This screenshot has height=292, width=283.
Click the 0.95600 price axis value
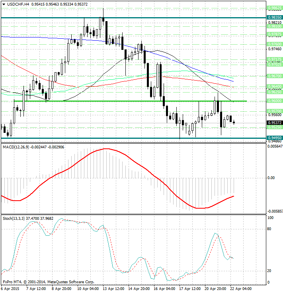coord(275,115)
